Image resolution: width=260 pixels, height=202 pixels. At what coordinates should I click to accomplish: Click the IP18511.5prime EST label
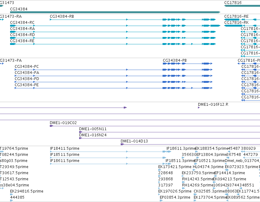[65, 155]
